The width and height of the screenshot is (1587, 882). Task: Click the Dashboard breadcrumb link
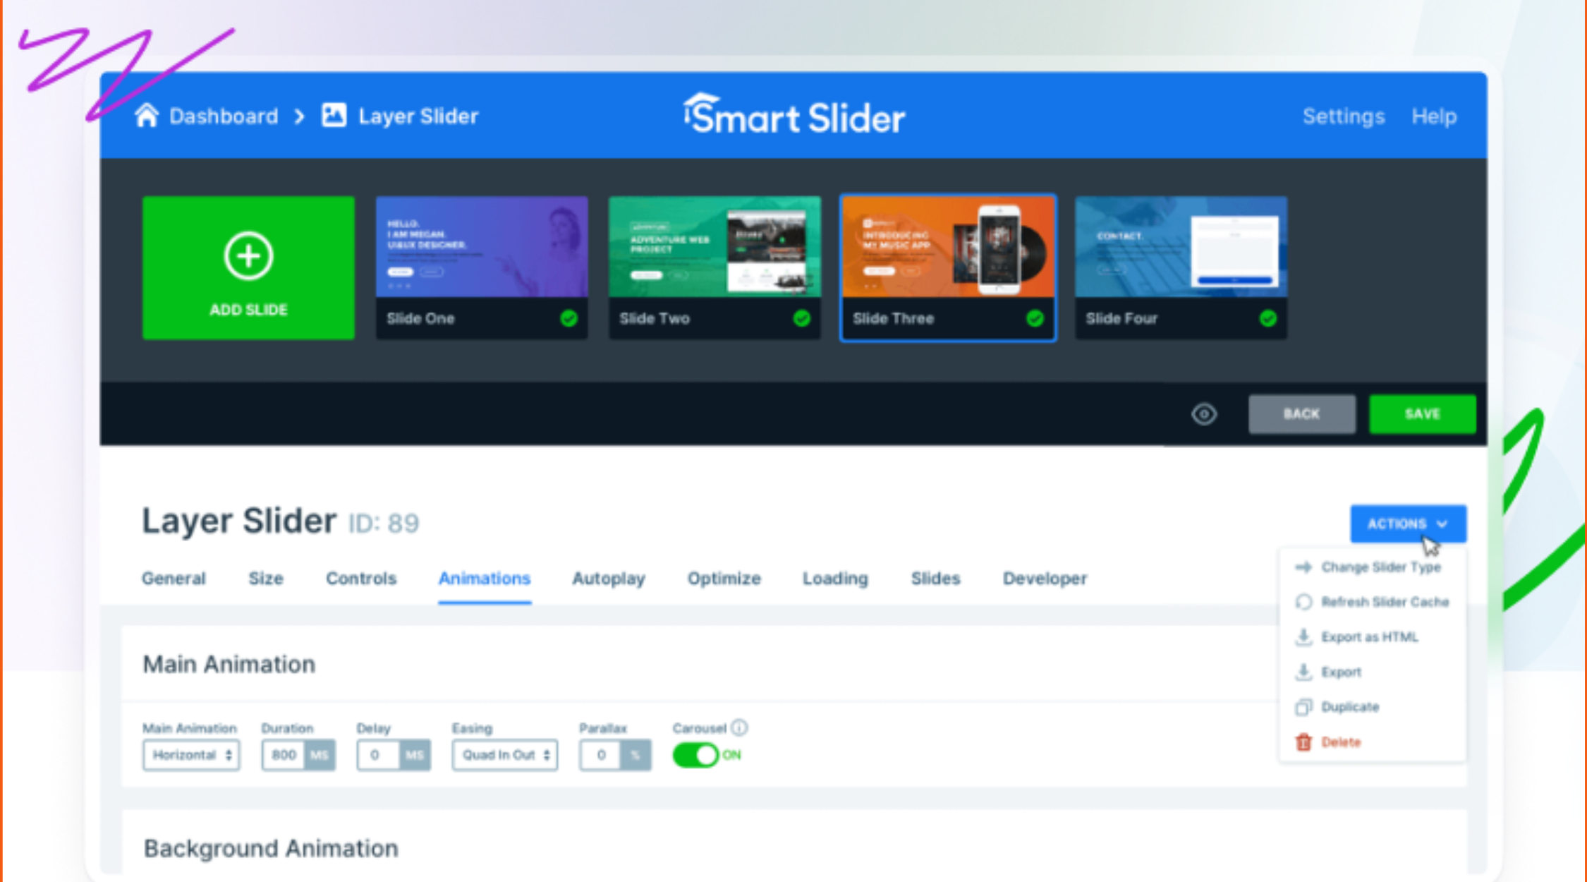point(224,116)
